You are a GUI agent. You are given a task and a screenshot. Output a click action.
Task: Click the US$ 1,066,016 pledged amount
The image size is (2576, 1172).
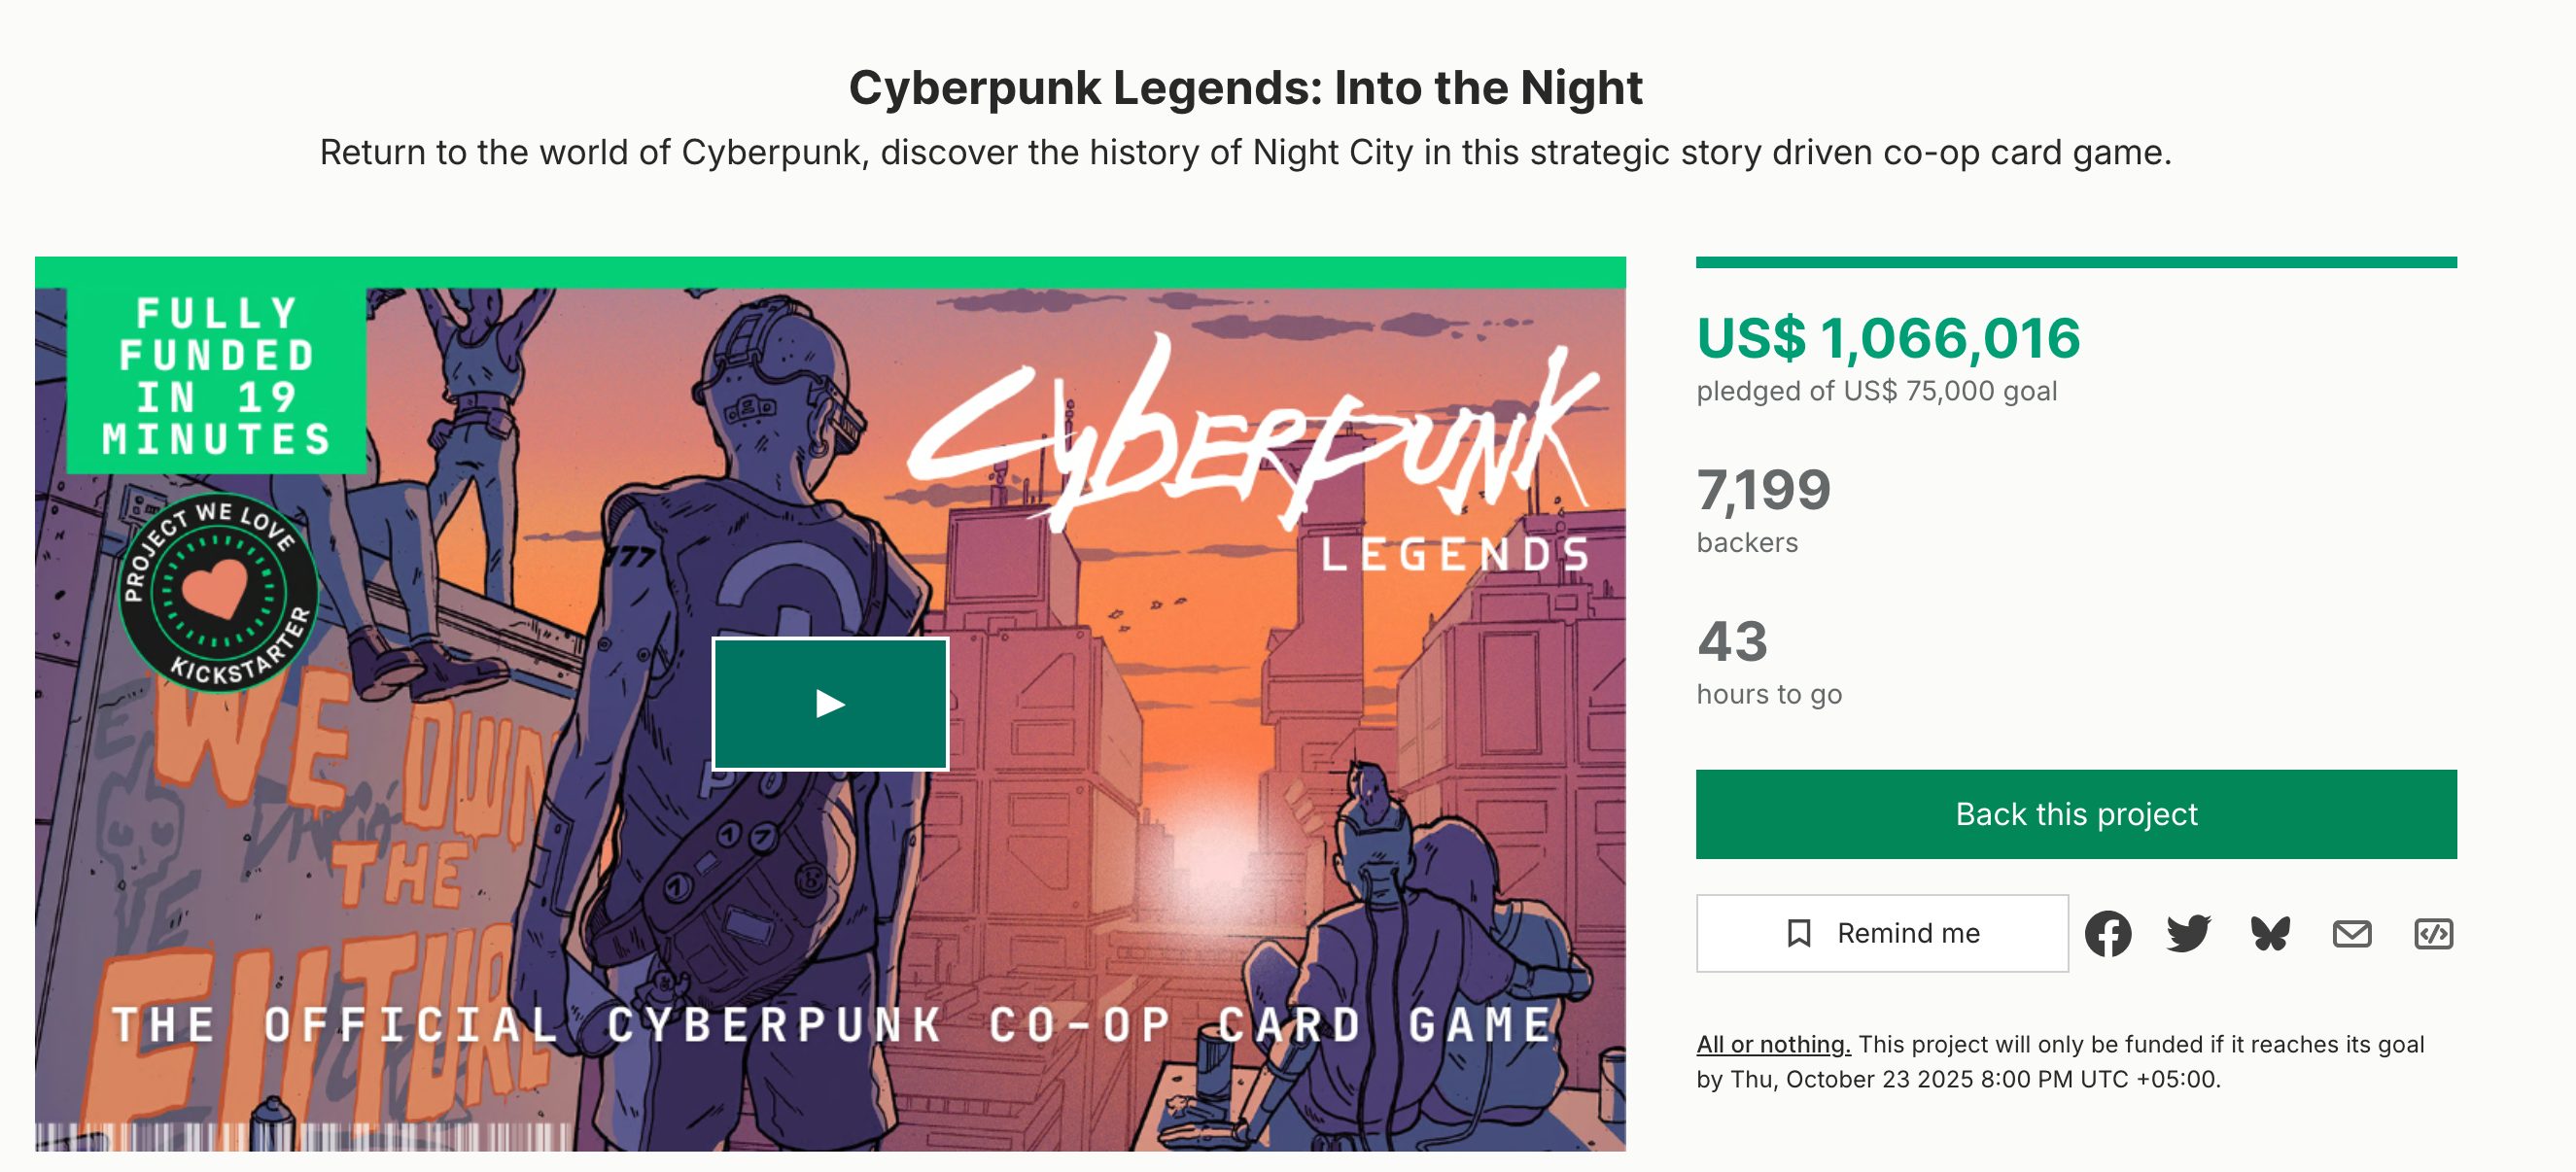coord(1888,338)
